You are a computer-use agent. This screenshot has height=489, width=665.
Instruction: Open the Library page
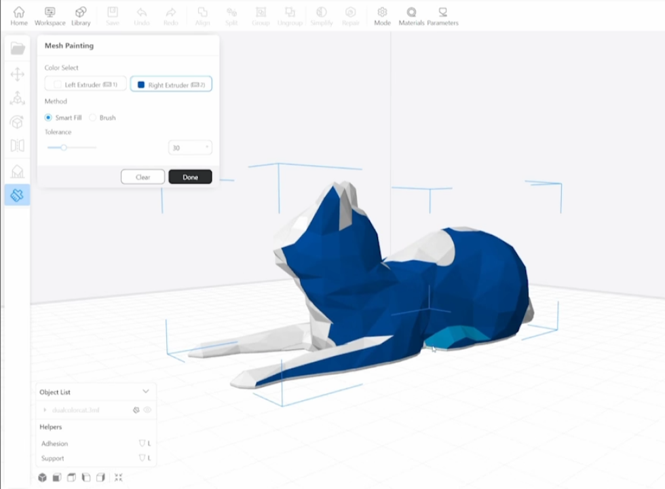click(x=81, y=15)
